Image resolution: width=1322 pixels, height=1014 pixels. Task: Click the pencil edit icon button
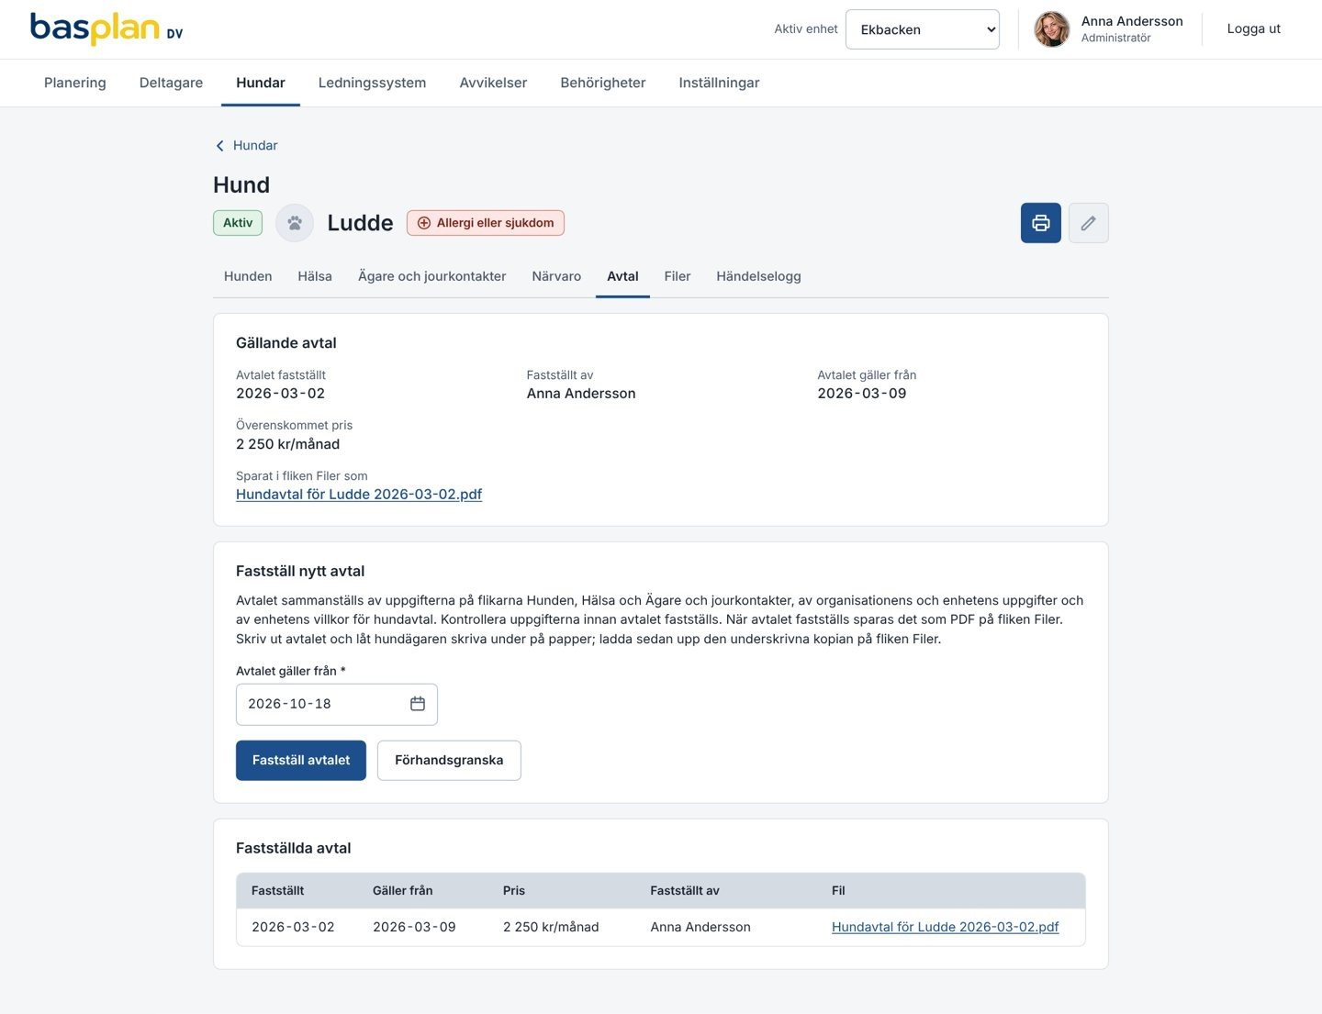pos(1088,223)
